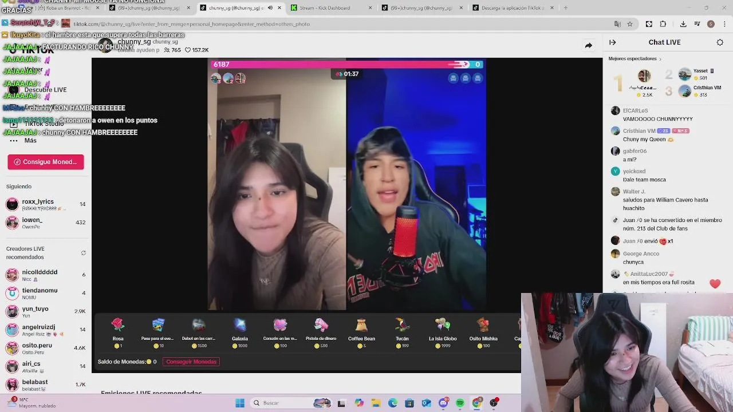The width and height of the screenshot is (733, 412).
Task: Close the active chunny_sg tab
Action: click(279, 8)
